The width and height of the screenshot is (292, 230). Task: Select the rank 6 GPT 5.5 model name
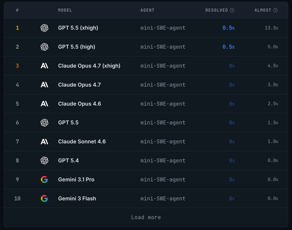[x=68, y=123]
